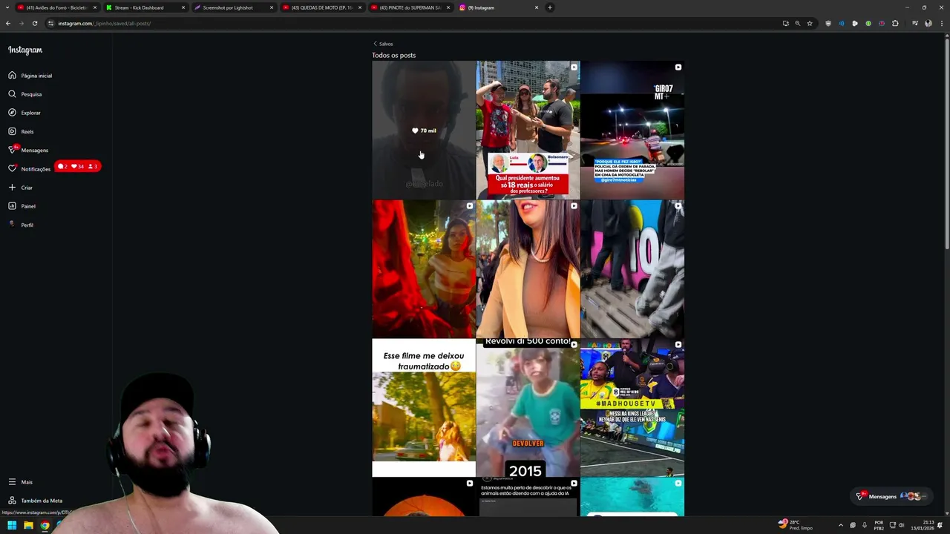Open the post about animals and IA

(528, 497)
